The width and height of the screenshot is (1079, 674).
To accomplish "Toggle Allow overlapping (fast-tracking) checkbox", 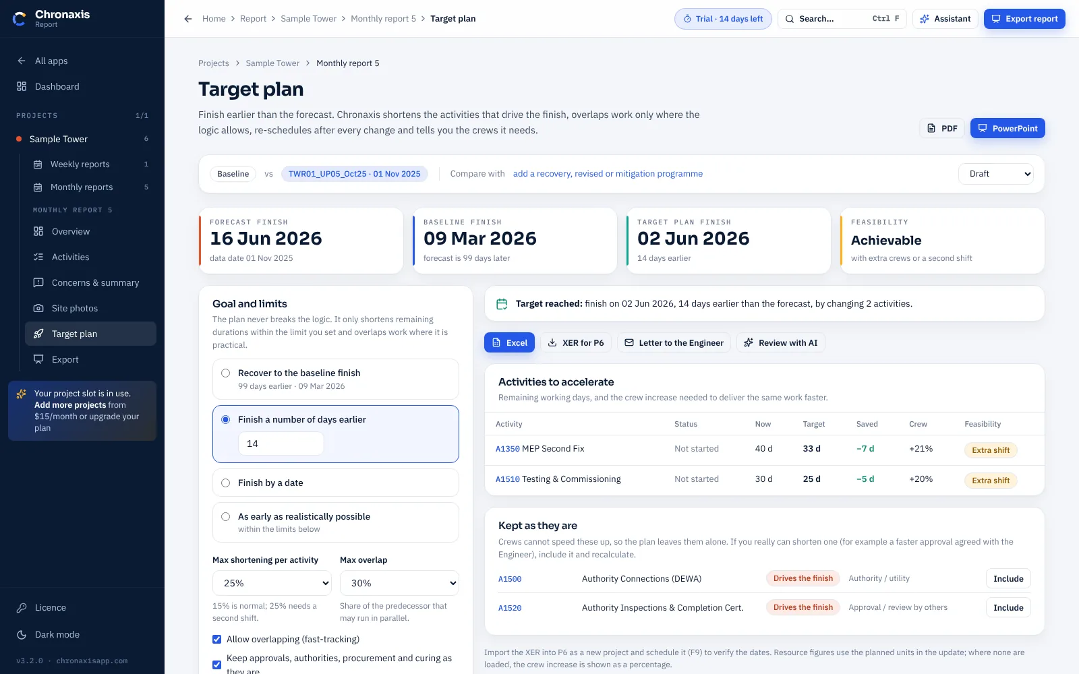I will (216, 639).
